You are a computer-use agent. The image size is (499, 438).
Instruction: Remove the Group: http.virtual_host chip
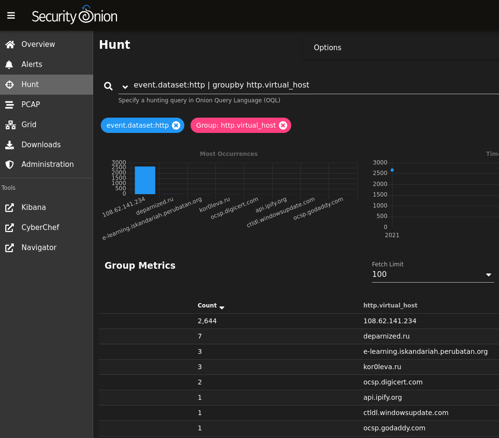click(x=283, y=125)
